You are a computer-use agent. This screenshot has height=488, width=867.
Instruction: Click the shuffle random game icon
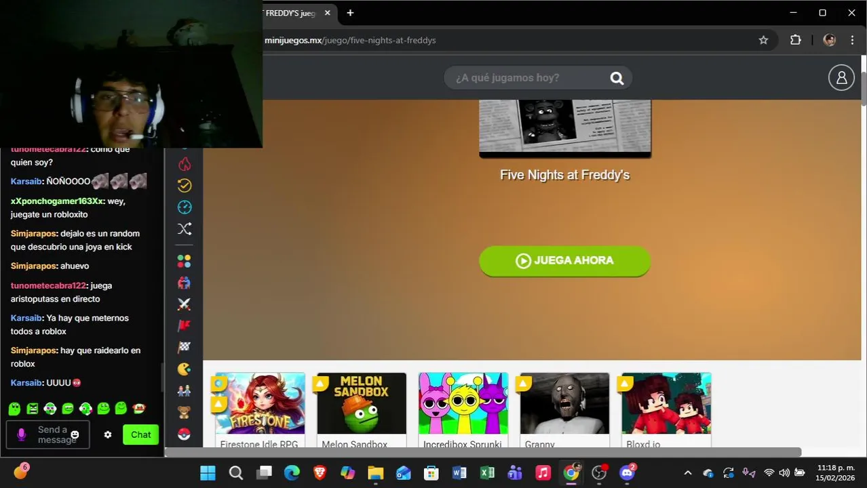[185, 229]
